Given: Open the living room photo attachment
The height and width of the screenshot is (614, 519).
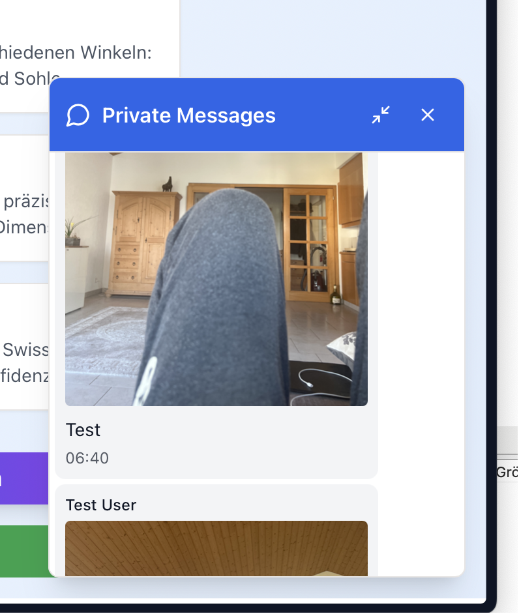Looking at the screenshot, I should tap(216, 279).
